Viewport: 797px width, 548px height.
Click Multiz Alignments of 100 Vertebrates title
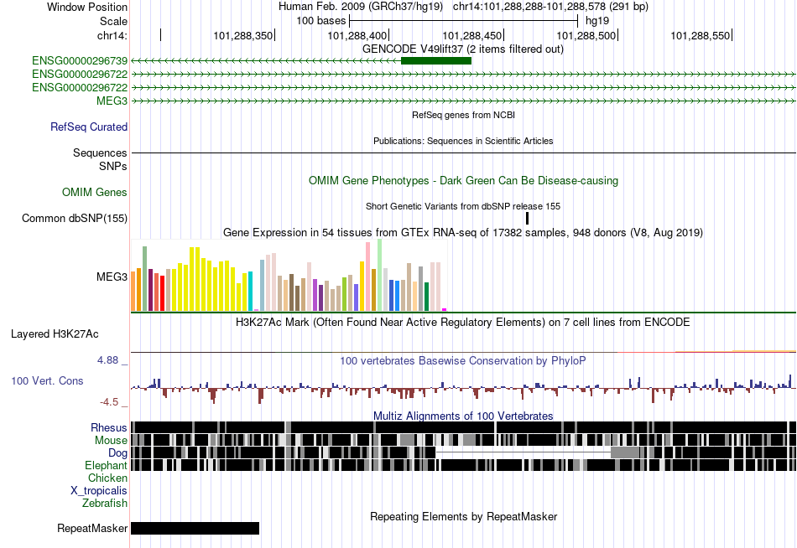pos(463,416)
